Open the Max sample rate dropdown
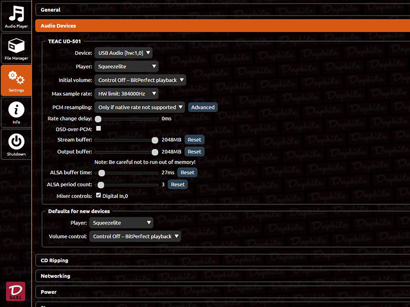The image size is (410, 307). [126, 94]
